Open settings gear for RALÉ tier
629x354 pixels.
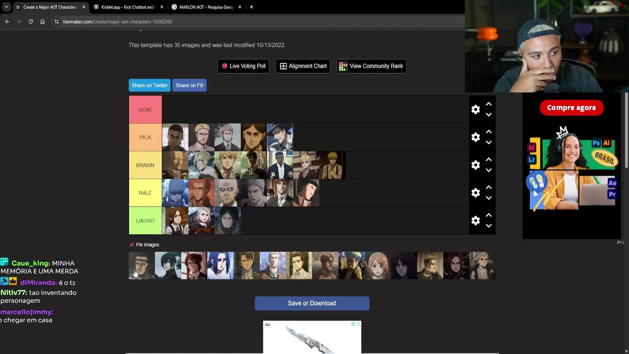(x=475, y=193)
